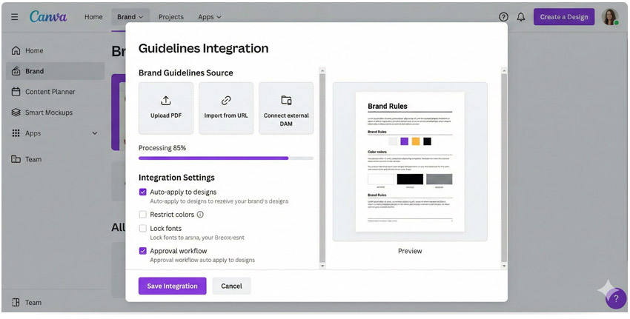Click the Upload PDF icon

click(x=166, y=101)
